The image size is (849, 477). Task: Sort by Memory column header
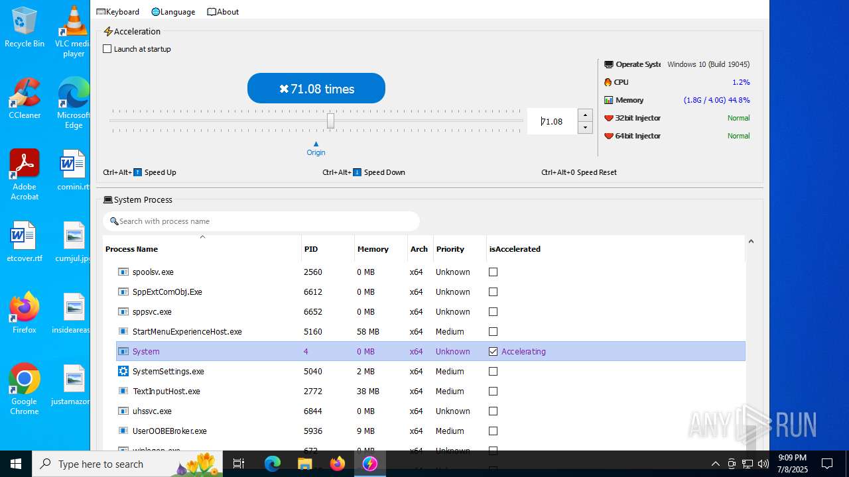381,249
